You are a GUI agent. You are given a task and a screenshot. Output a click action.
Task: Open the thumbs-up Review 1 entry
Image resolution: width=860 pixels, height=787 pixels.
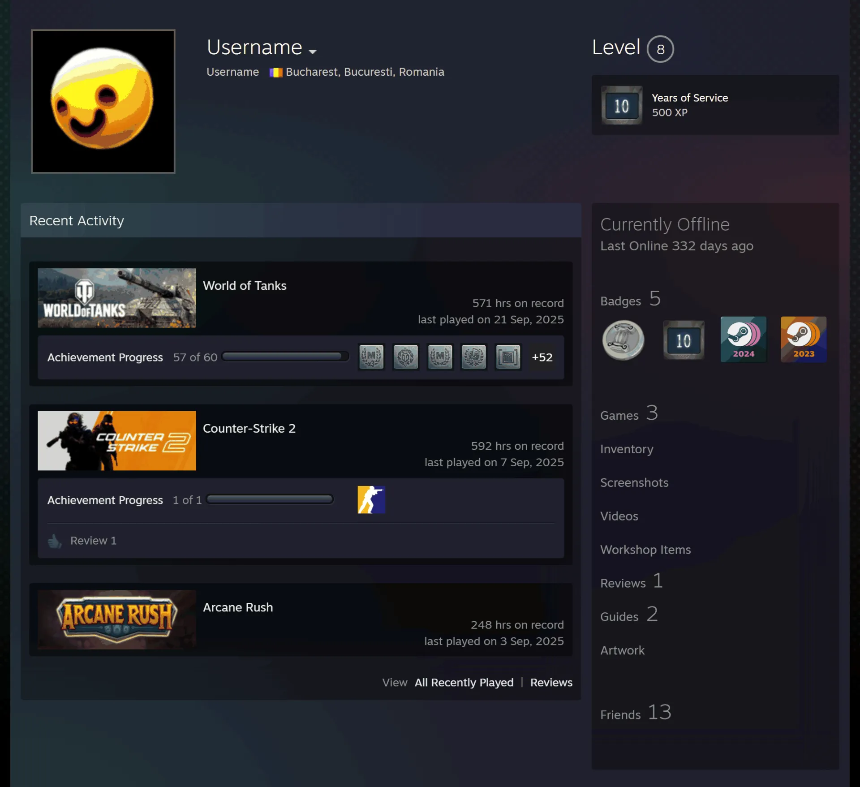tap(82, 541)
